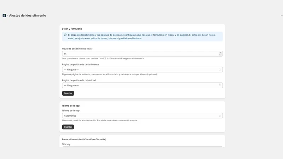
Task: Click Protección anti-bot (Cloudflare Turnstile) heading
Action: (84, 139)
